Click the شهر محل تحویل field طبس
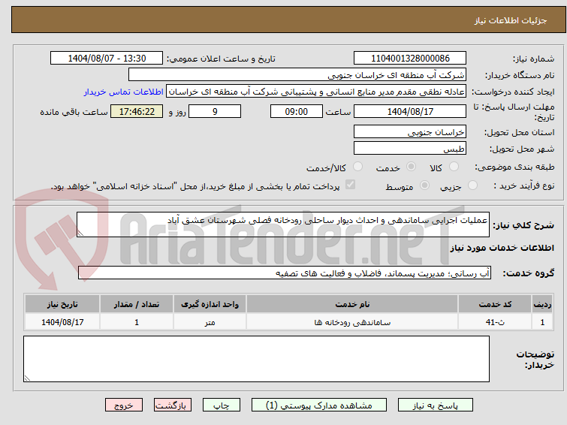This screenshot has height=425, width=567. coord(410,148)
